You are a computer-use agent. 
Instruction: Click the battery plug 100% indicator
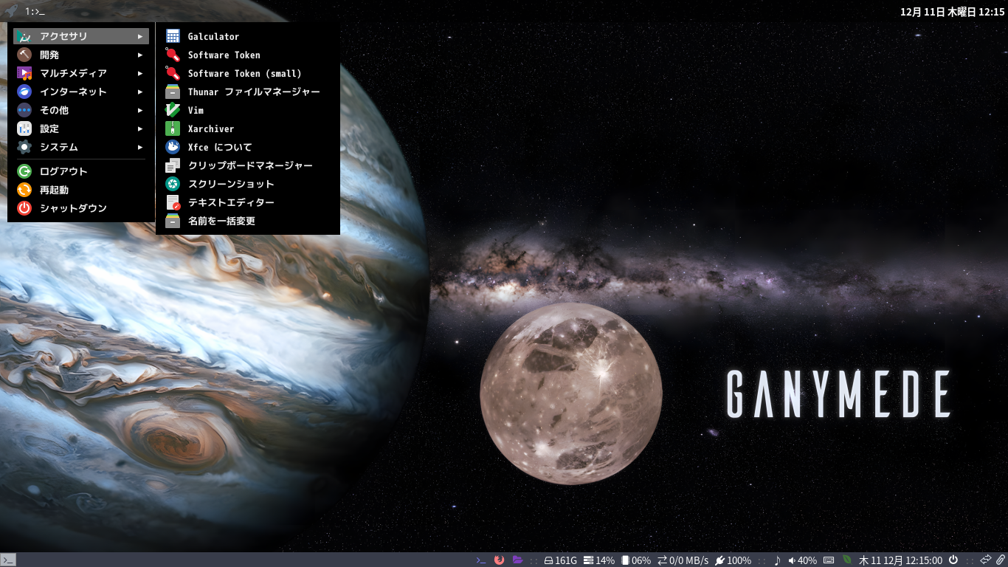tap(733, 560)
